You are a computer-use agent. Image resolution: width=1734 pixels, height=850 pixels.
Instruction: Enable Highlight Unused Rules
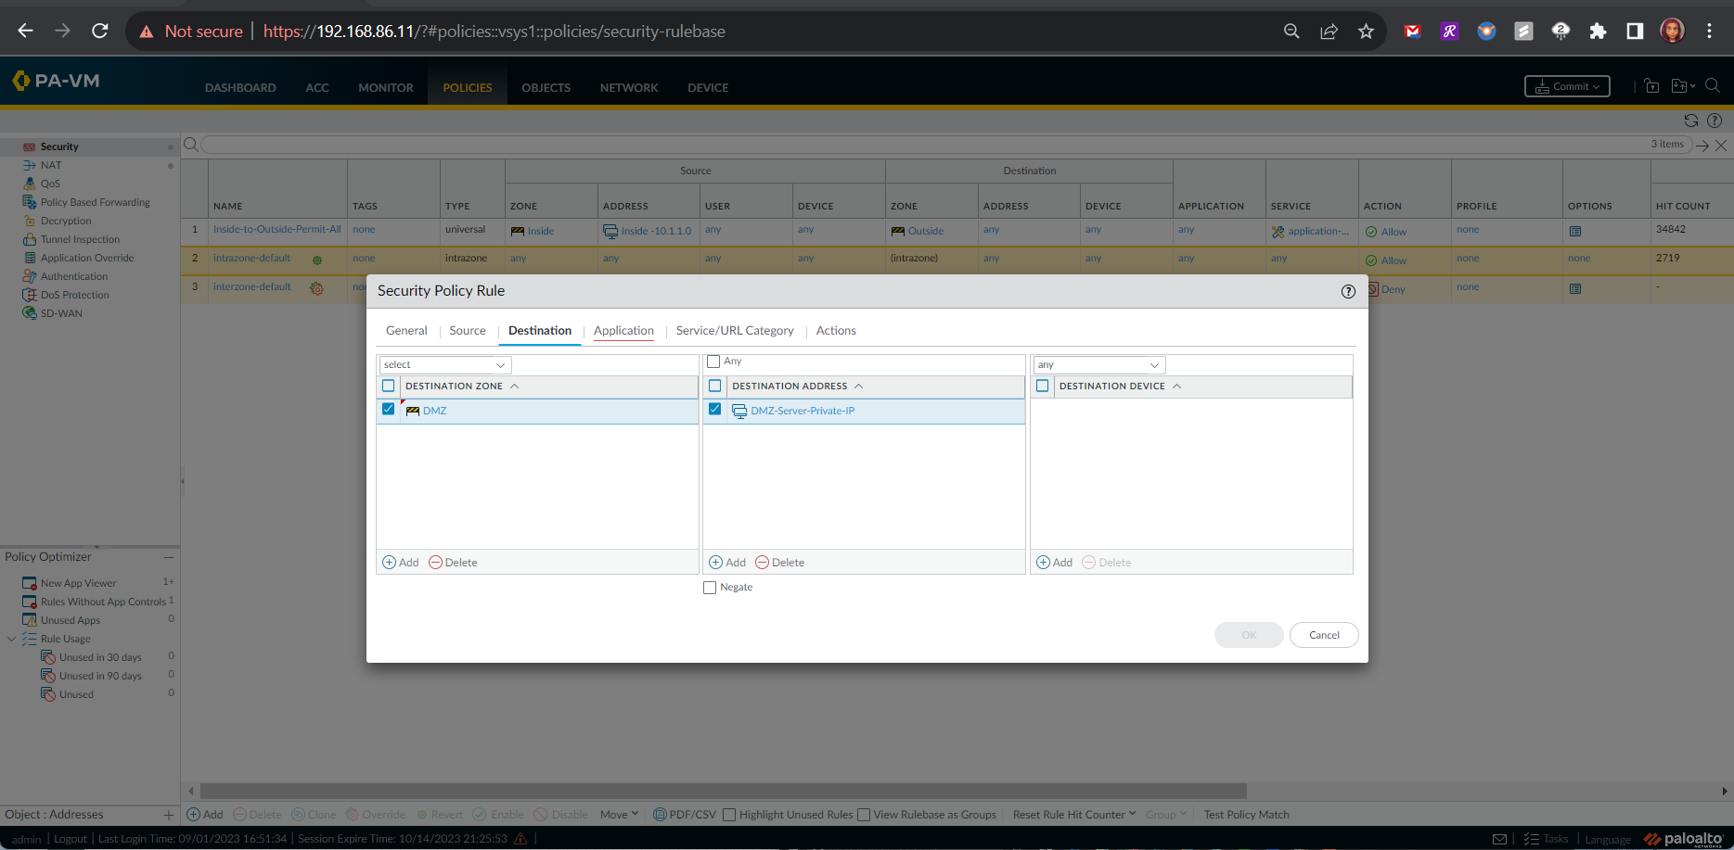pos(730,814)
